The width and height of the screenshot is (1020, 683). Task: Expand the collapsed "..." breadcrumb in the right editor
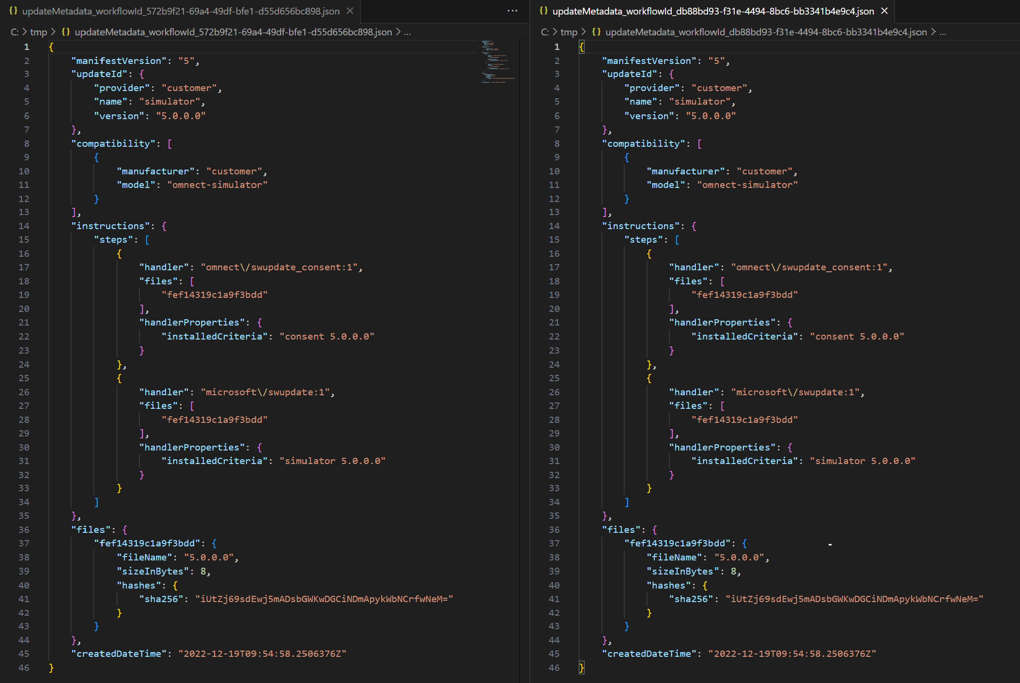coord(943,32)
